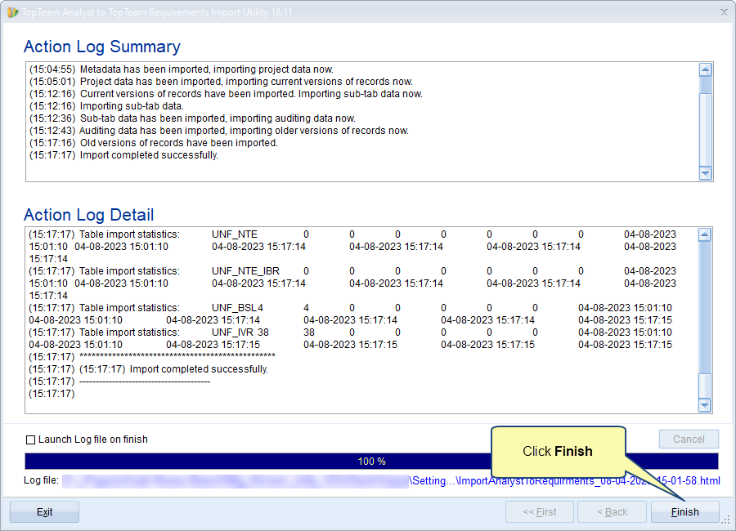
Task: Click Action Log Detail scroll down arrow
Action: [x=705, y=405]
